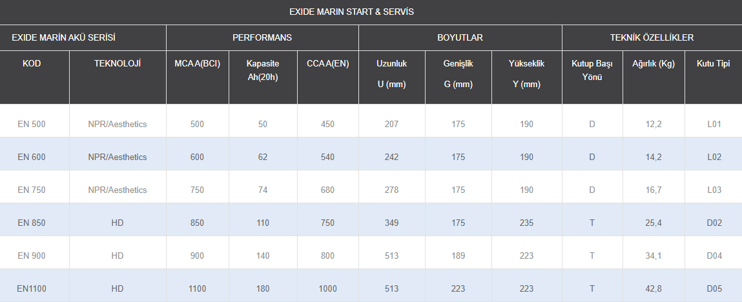Select box type L03
This screenshot has height=302, width=742.
(x=714, y=190)
